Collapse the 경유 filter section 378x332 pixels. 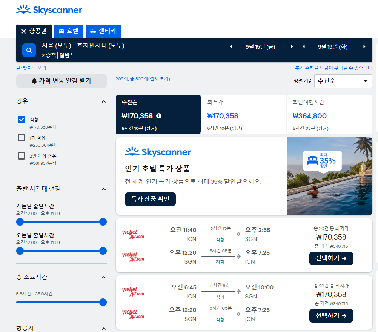[x=104, y=101]
